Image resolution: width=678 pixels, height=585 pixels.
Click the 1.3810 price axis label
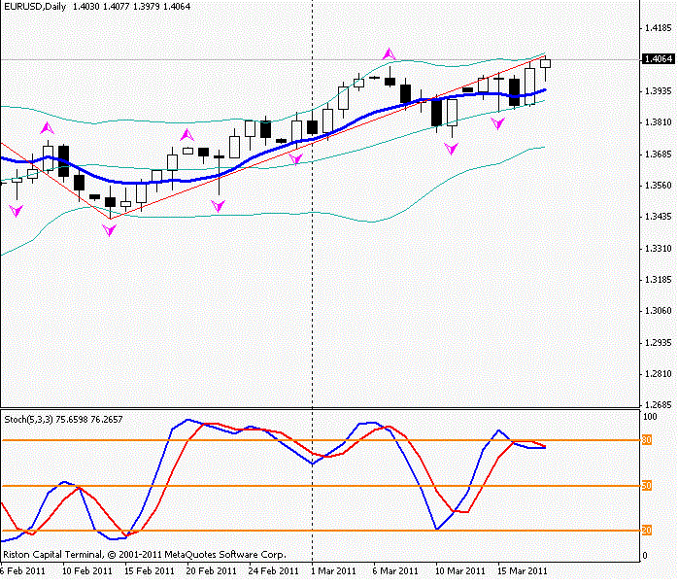(659, 122)
